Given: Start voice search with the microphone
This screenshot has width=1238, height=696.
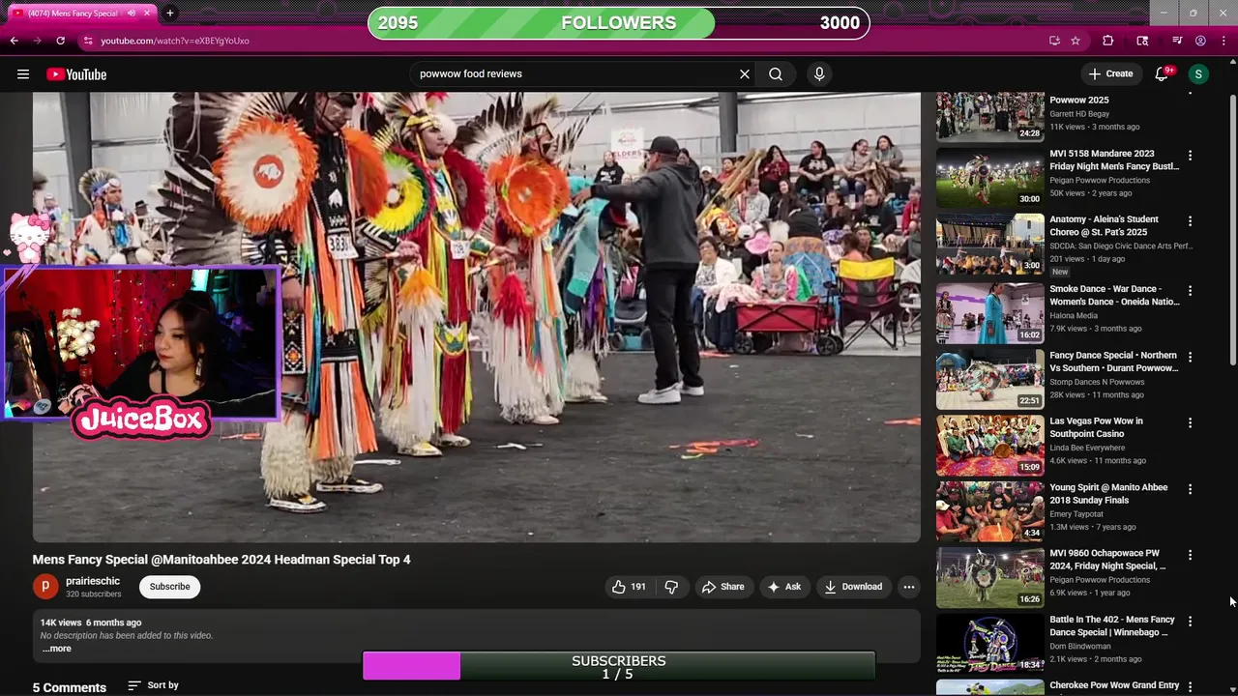Looking at the screenshot, I should click(x=819, y=73).
